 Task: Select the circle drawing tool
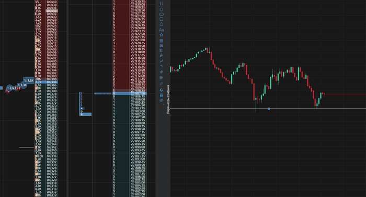(x=161, y=9)
